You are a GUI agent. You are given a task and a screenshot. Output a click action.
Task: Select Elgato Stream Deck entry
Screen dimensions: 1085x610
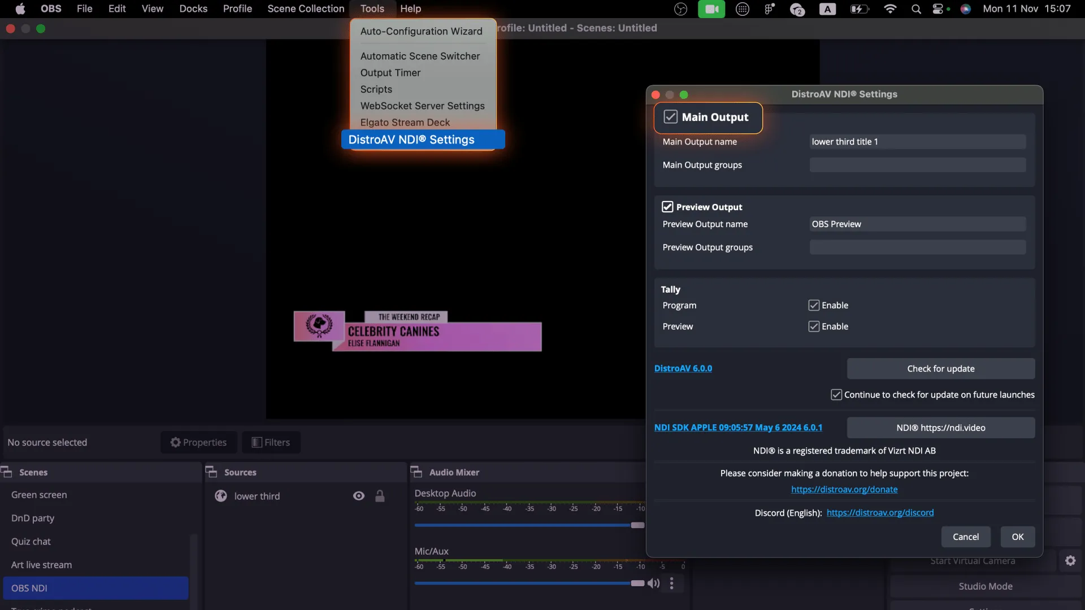click(x=405, y=122)
